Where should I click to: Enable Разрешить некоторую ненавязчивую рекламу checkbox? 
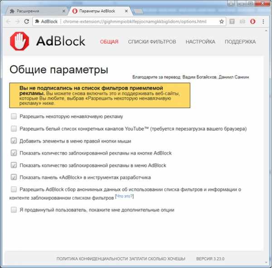(14, 116)
